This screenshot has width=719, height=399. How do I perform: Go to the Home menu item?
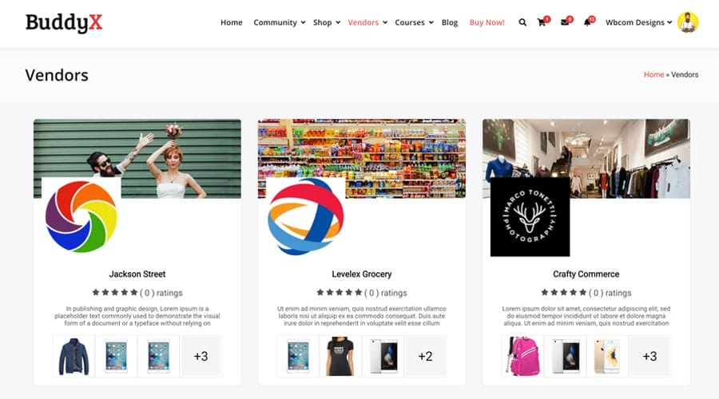point(232,22)
